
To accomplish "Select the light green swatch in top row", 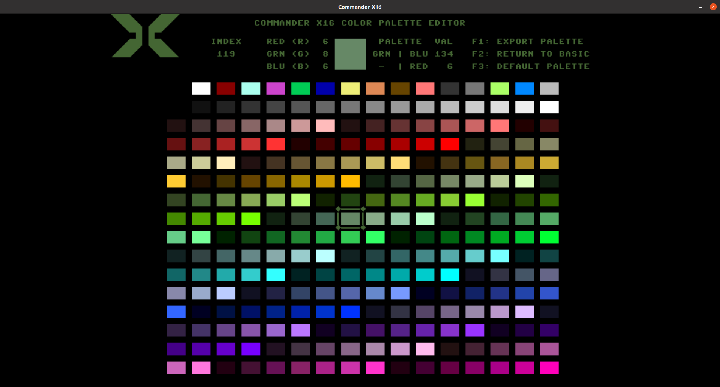I will [x=499, y=88].
